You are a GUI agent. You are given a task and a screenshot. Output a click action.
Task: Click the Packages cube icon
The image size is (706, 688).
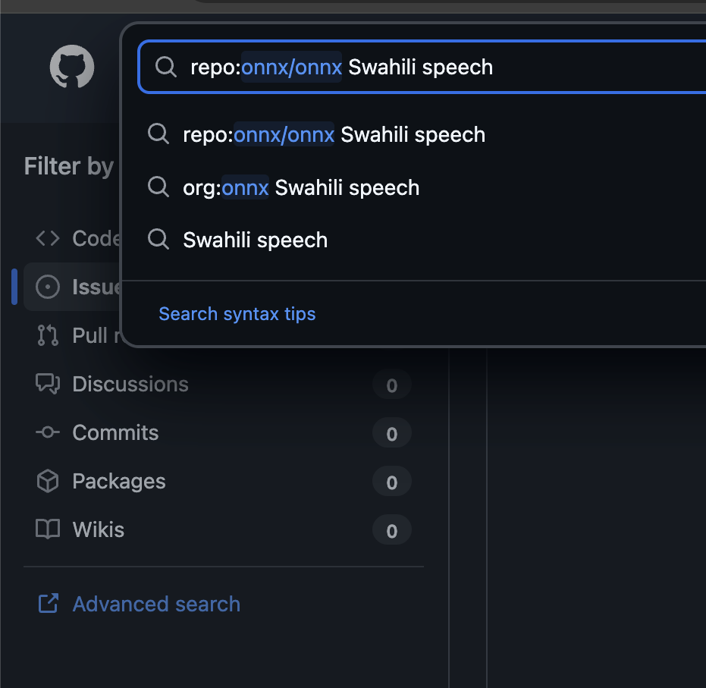(x=48, y=481)
